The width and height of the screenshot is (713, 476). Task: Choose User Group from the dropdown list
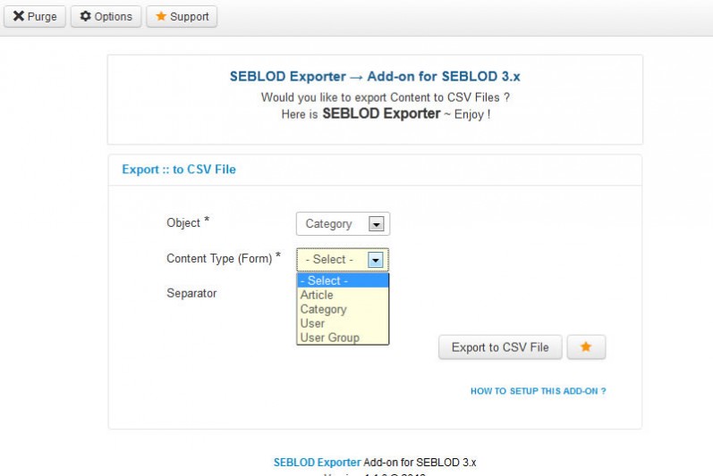343,338
